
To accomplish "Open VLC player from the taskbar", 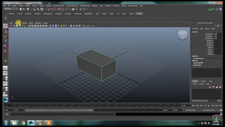I will (40, 123).
